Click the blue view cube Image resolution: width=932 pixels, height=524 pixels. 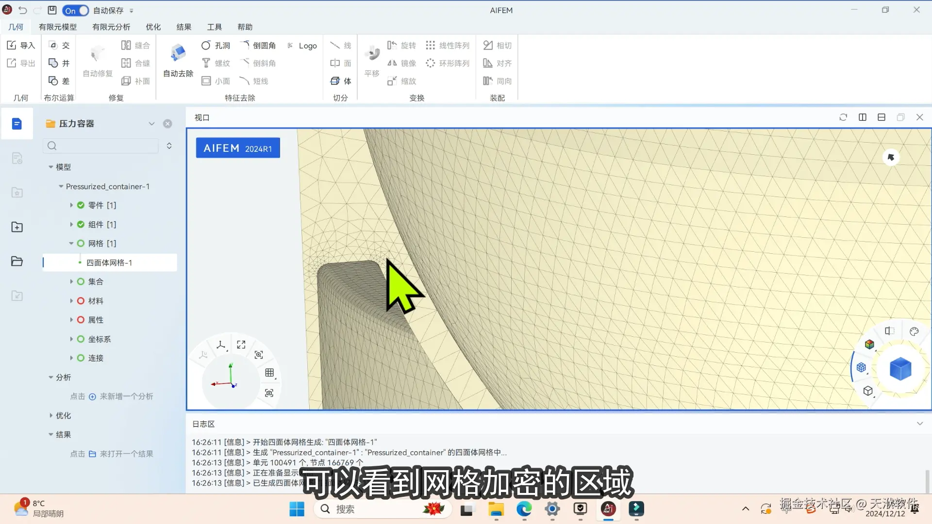click(900, 369)
